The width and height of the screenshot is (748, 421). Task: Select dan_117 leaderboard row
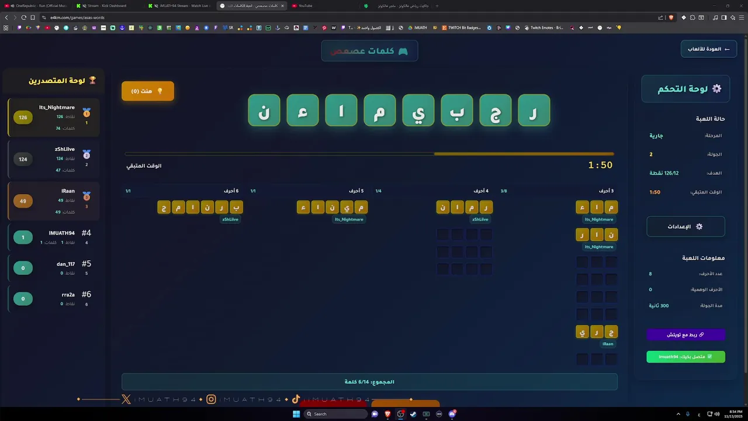pyautogui.click(x=54, y=268)
